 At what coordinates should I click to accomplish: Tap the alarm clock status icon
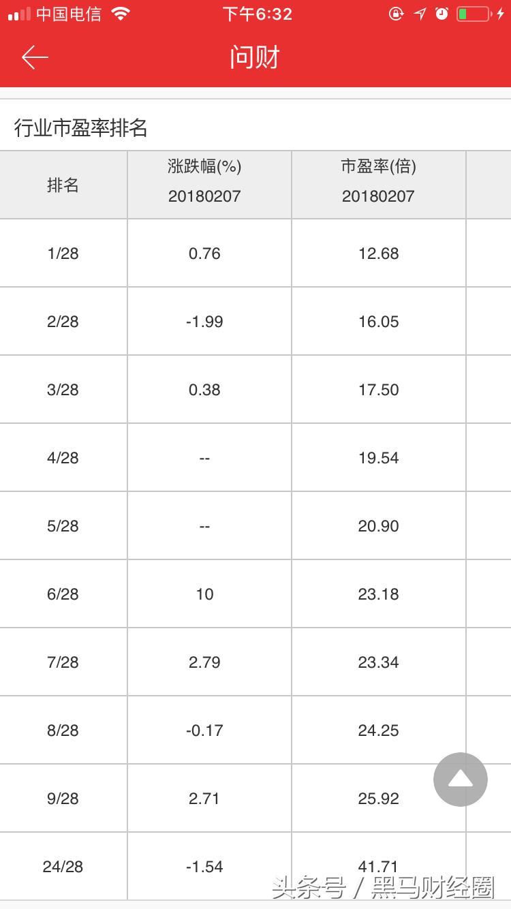point(442,14)
